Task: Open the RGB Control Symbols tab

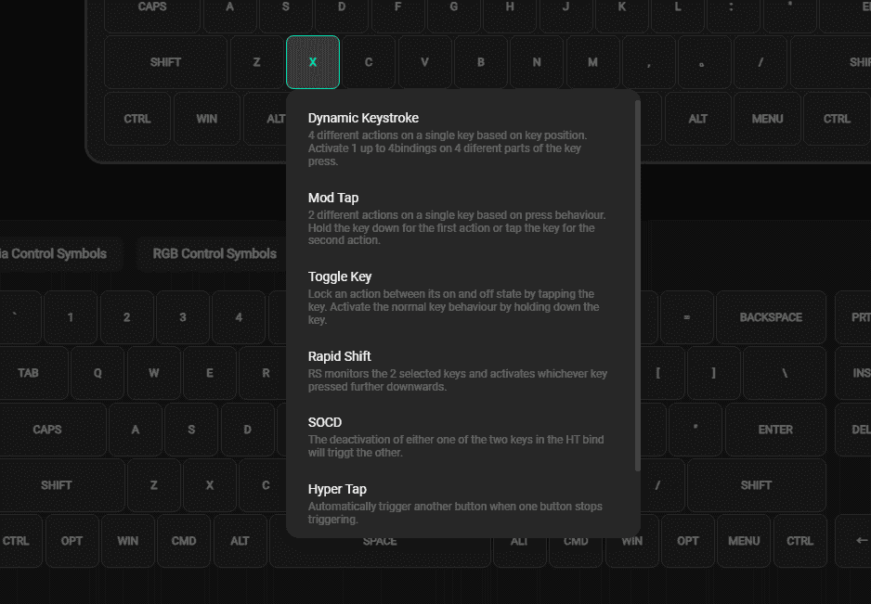Action: tap(214, 253)
